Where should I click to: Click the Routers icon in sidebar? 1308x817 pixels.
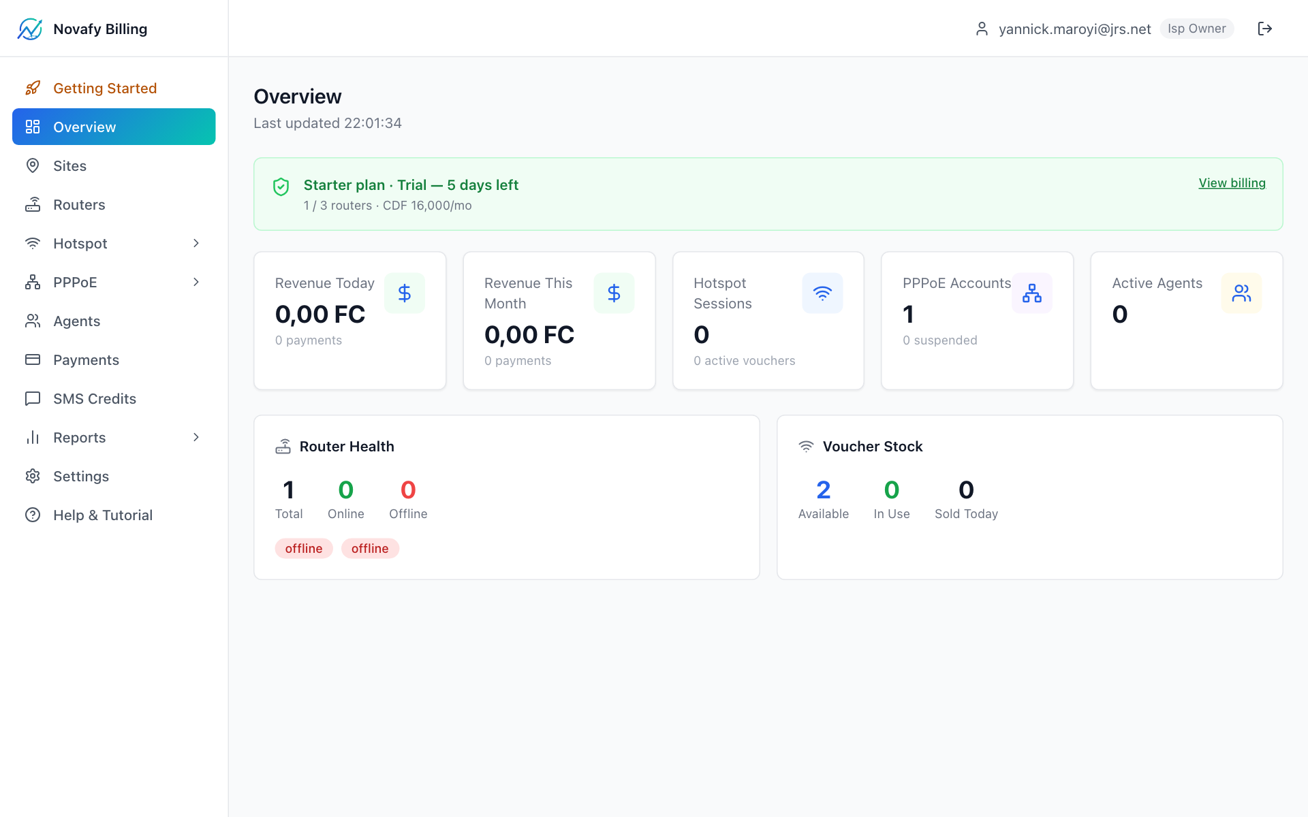tap(33, 204)
